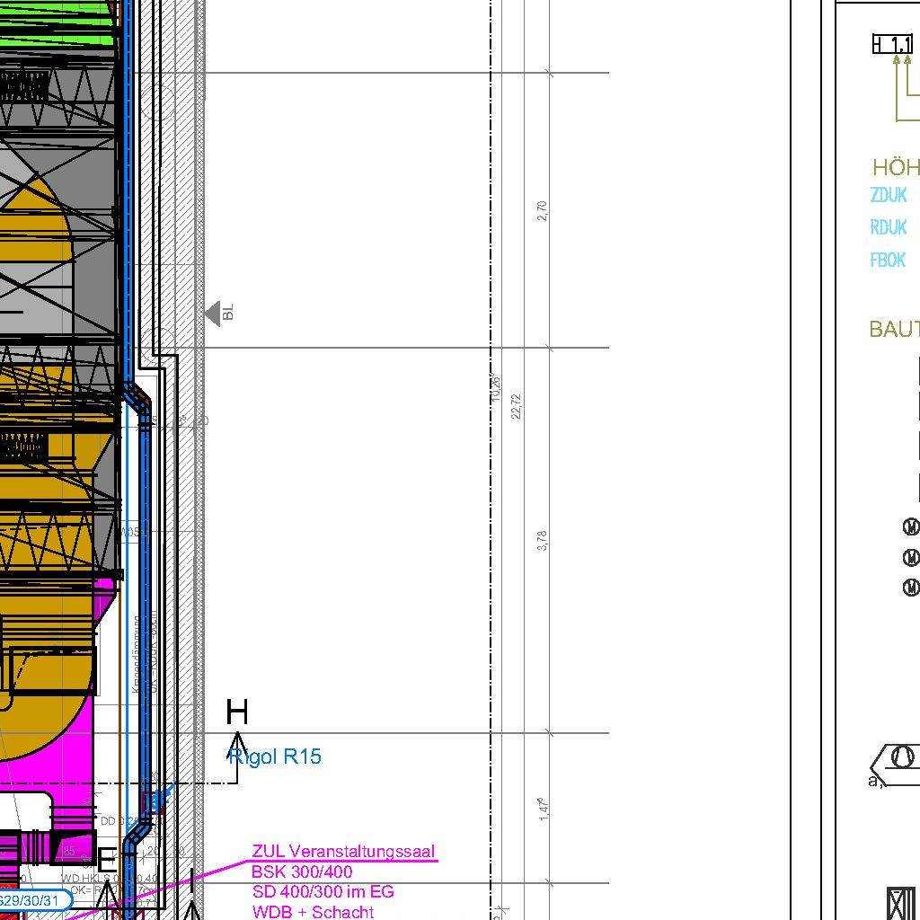Click the 'FBOK' legend entry
Image resolution: width=920 pixels, height=920 pixels.
tap(888, 260)
